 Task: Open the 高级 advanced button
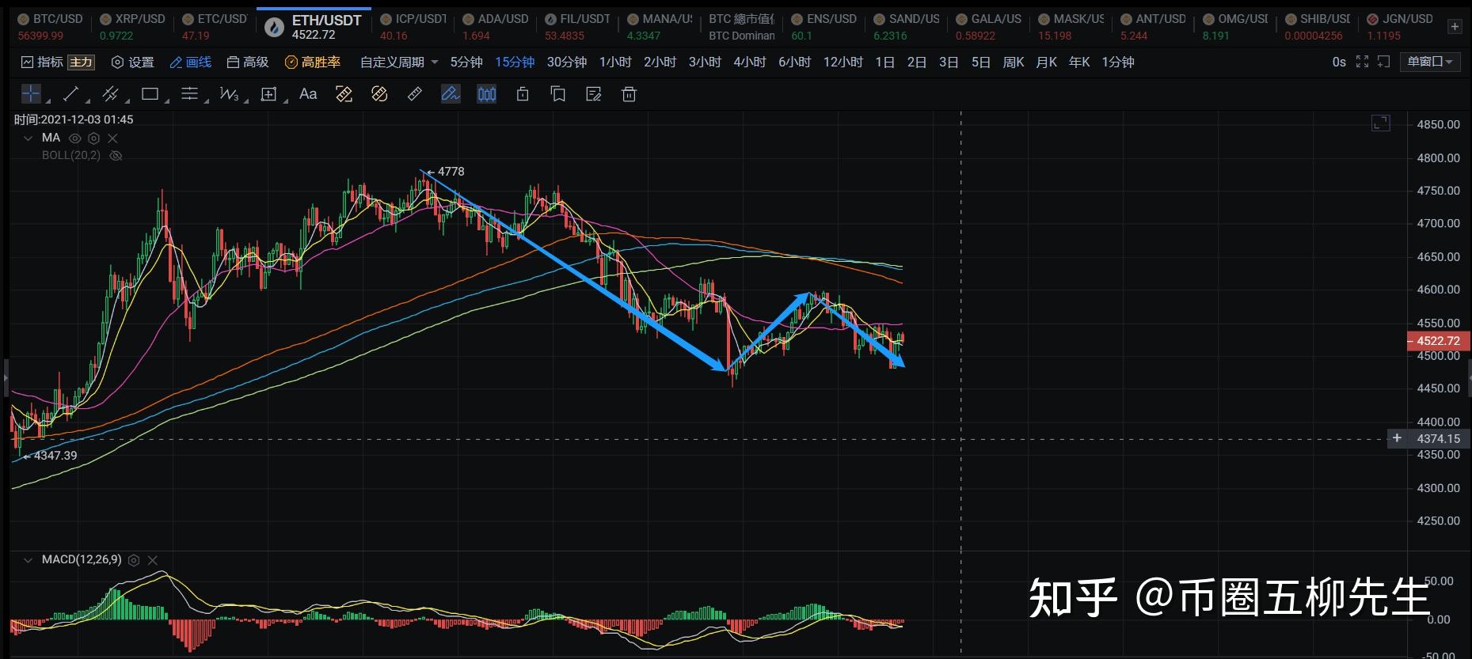(248, 62)
